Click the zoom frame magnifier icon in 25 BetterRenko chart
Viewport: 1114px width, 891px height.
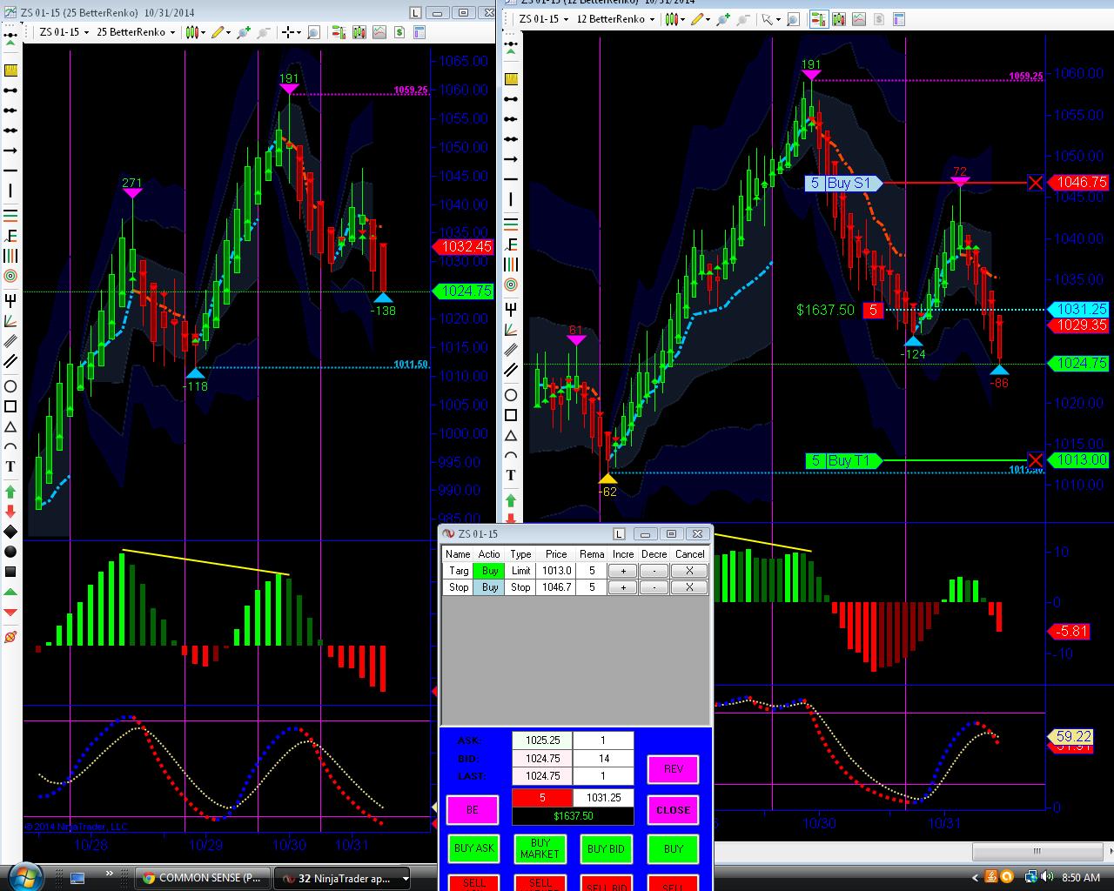(313, 32)
